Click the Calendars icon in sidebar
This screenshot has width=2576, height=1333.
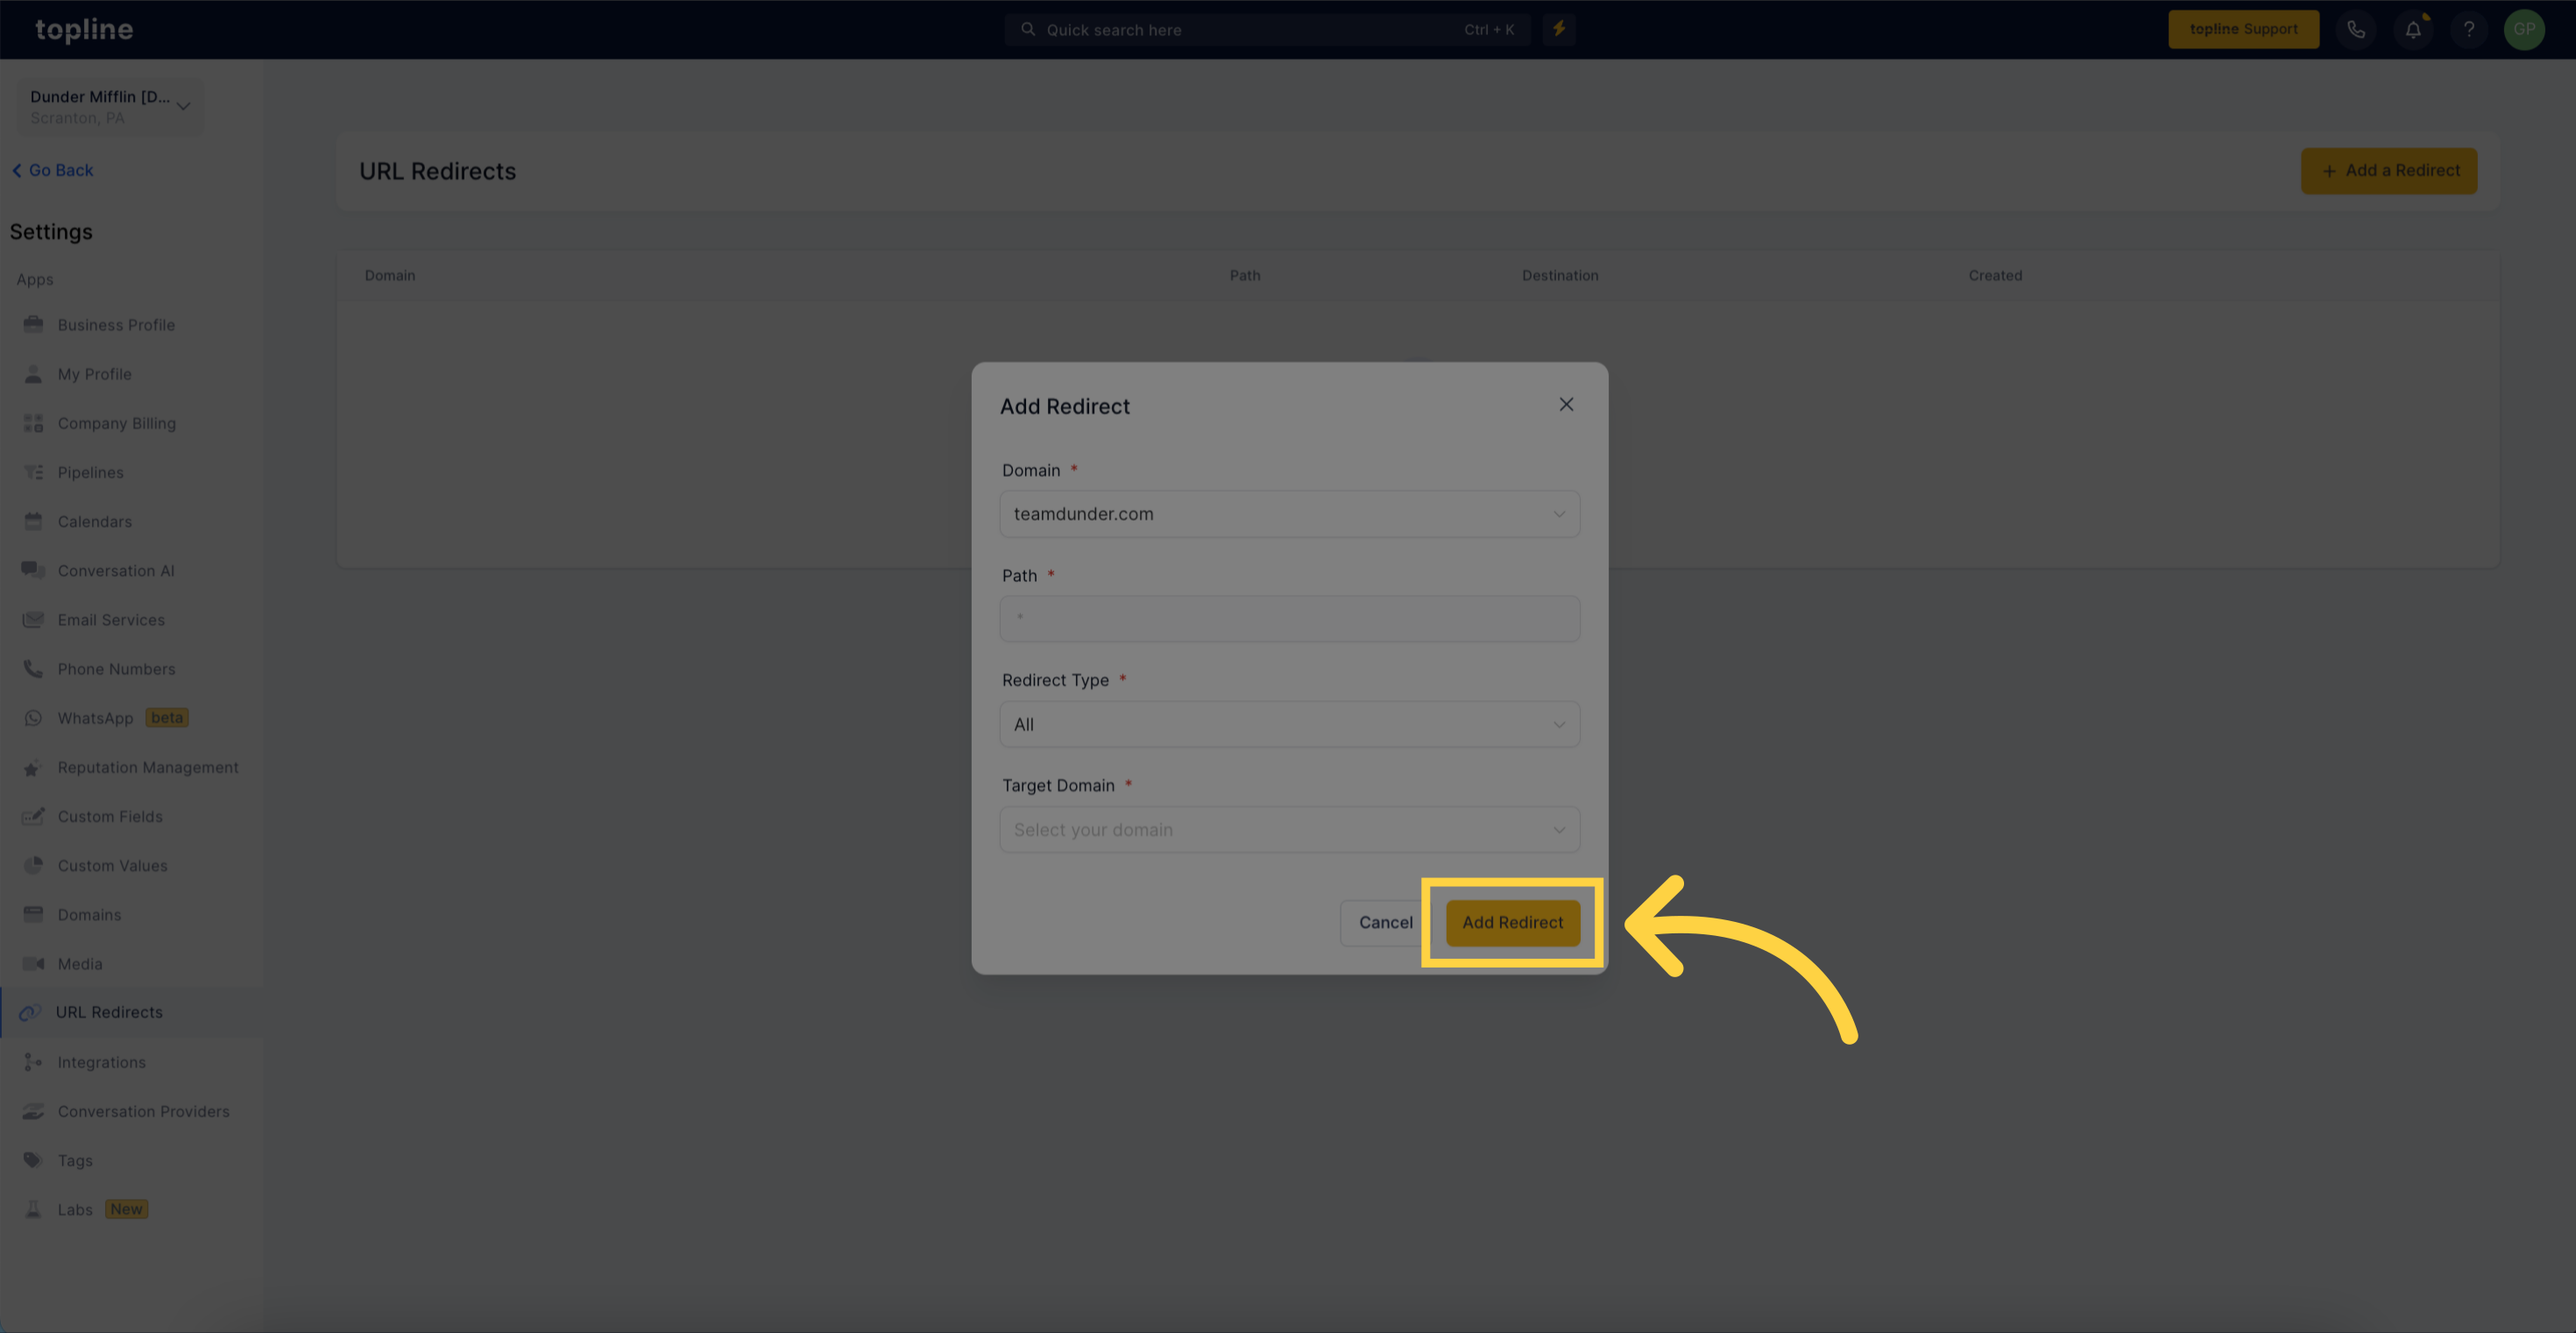pos(33,521)
